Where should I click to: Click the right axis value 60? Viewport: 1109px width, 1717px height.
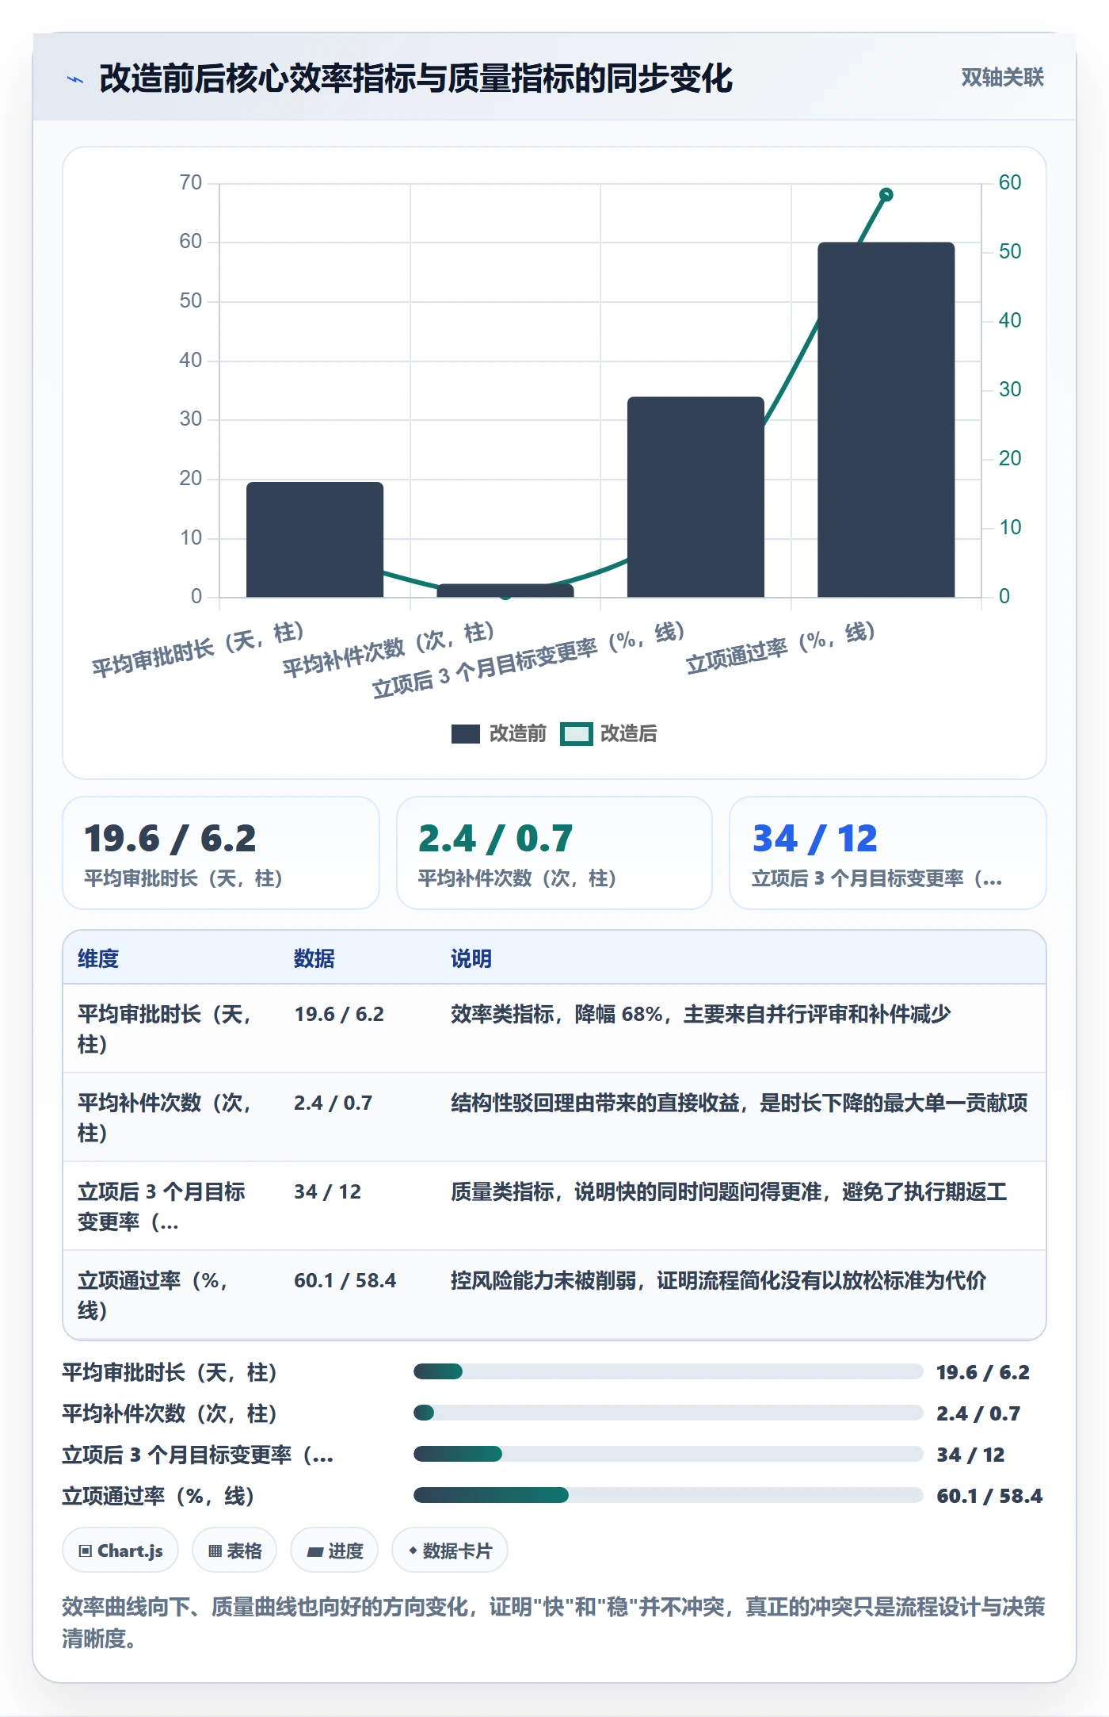coord(1010,183)
